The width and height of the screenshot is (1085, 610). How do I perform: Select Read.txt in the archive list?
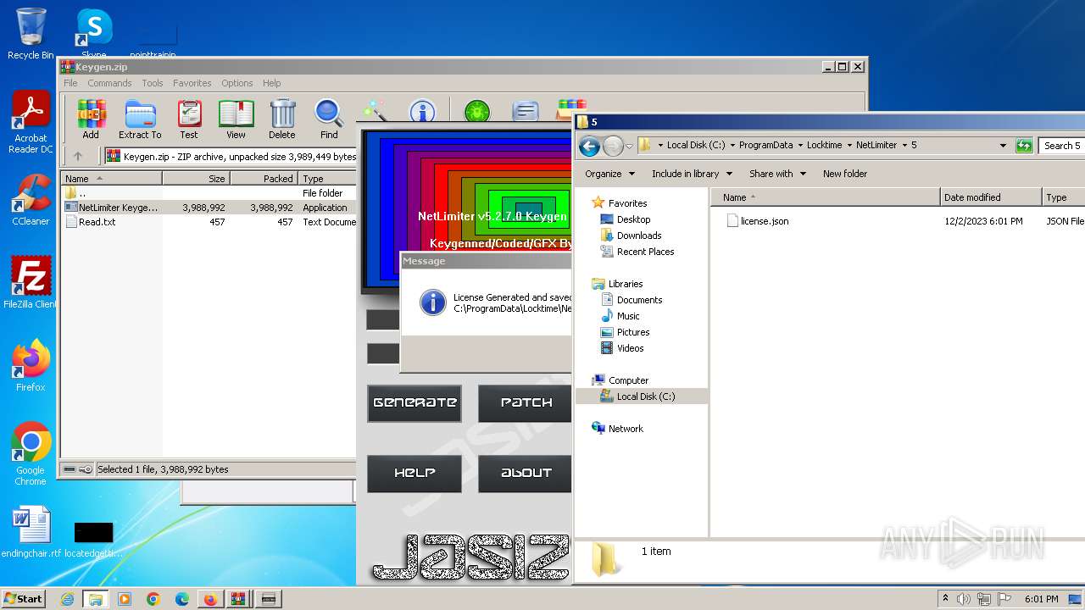click(x=209, y=222)
